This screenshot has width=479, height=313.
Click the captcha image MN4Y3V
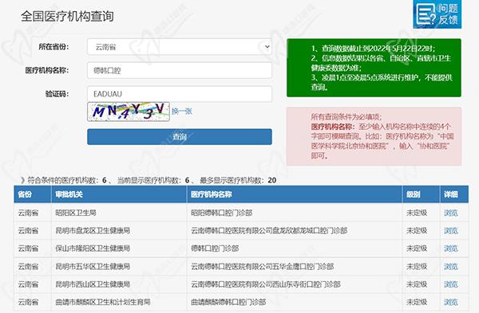pyautogui.click(x=129, y=112)
